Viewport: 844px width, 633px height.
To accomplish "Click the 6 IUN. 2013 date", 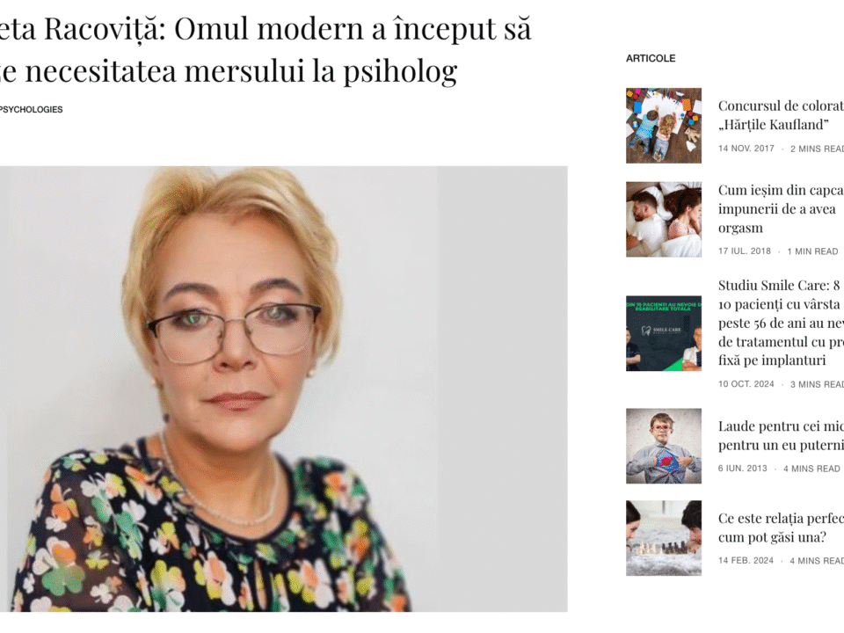I will pos(743,469).
